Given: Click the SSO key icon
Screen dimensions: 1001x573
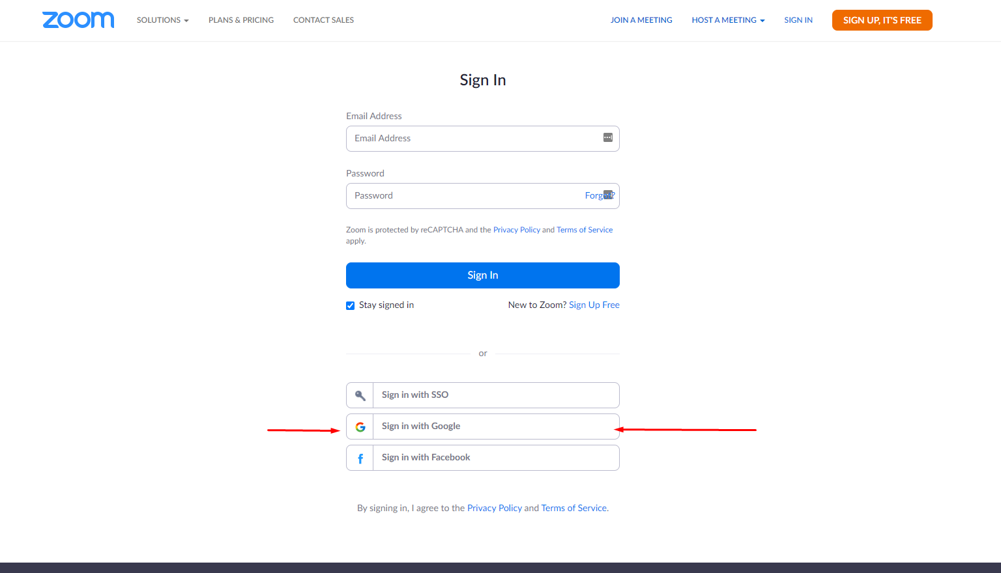Looking at the screenshot, I should click(360, 395).
